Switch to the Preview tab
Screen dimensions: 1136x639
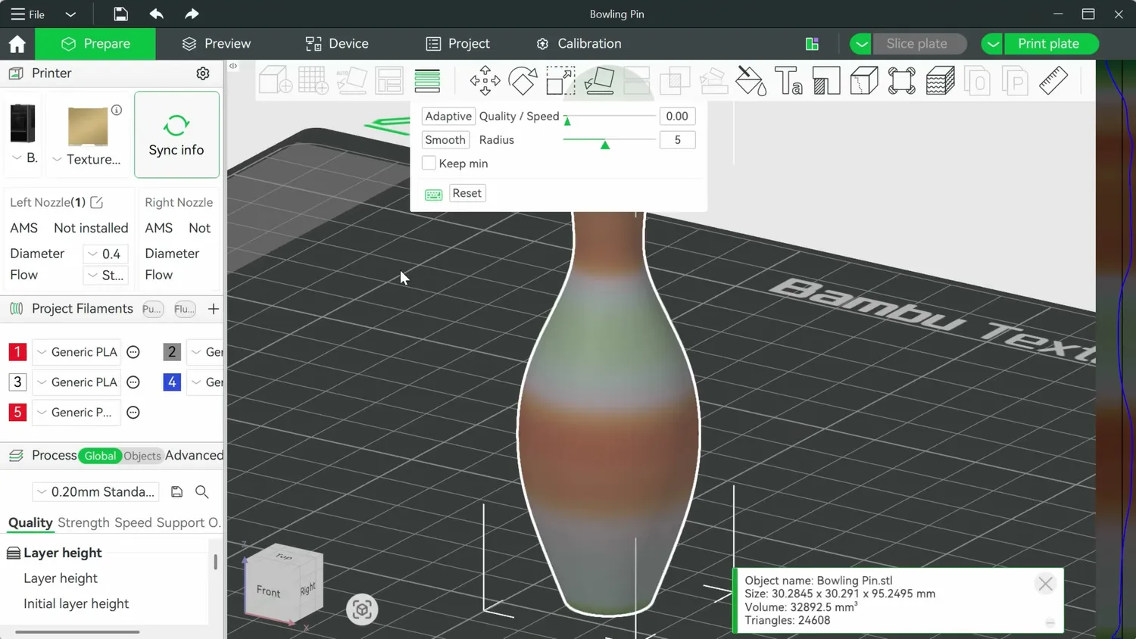(217, 44)
